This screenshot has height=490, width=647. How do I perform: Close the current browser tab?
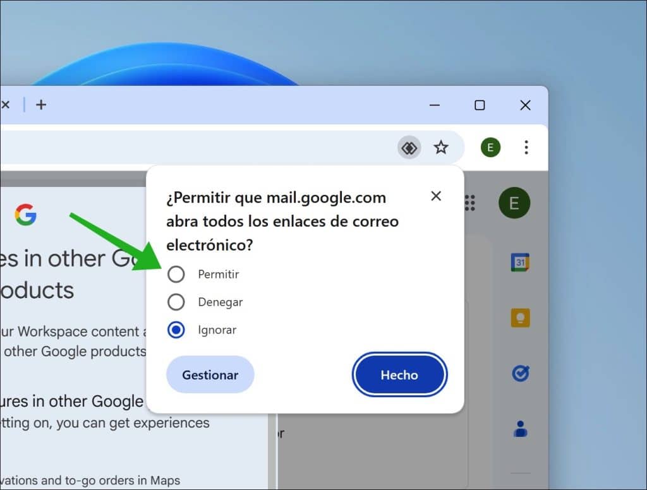[x=5, y=105]
